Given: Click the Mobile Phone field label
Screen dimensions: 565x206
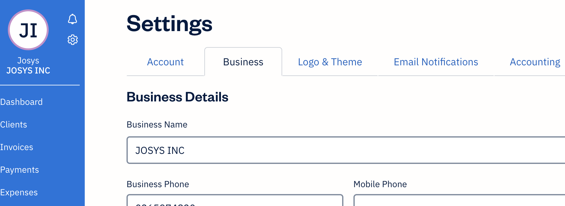Looking at the screenshot, I should click(380, 184).
